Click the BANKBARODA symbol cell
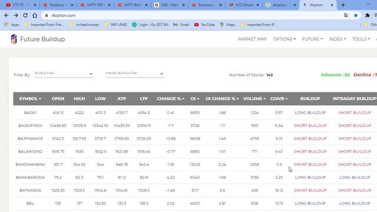377x212 pixels. click(30, 178)
